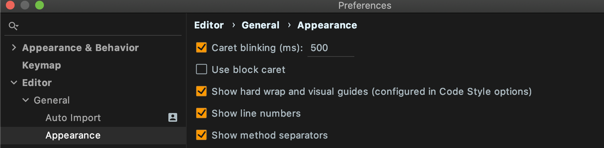Click the profile icon beside Auto Import
604x148 pixels.
[173, 117]
